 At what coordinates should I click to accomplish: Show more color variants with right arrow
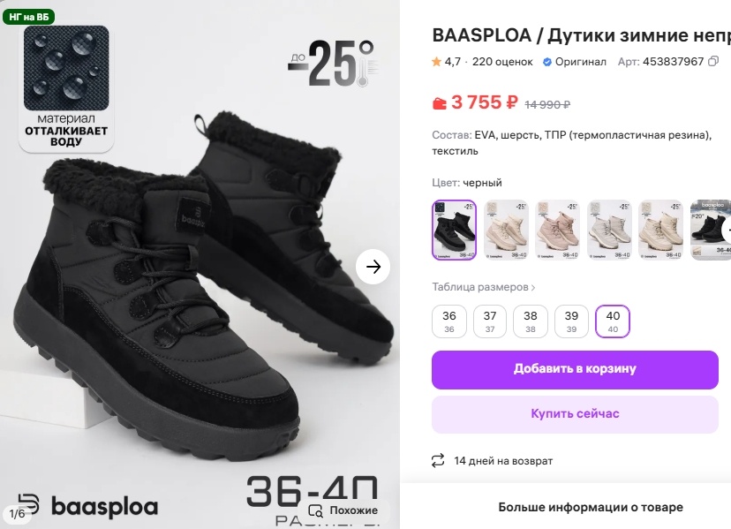coord(727,230)
